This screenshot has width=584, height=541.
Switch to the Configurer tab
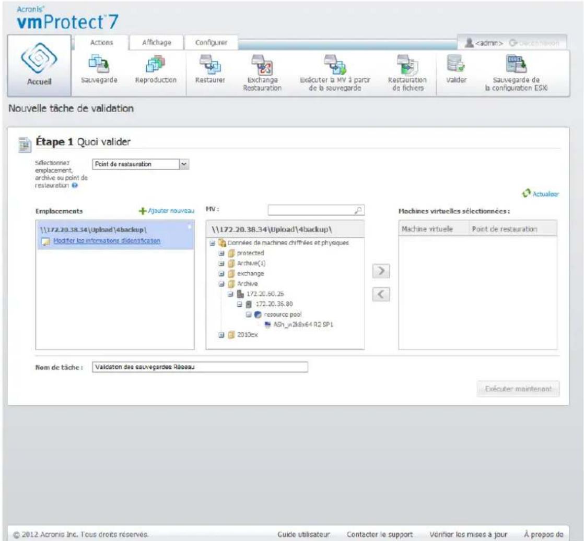coord(211,42)
